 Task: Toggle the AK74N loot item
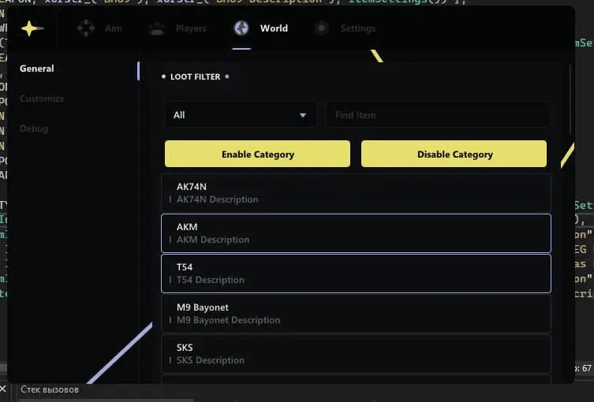355,193
